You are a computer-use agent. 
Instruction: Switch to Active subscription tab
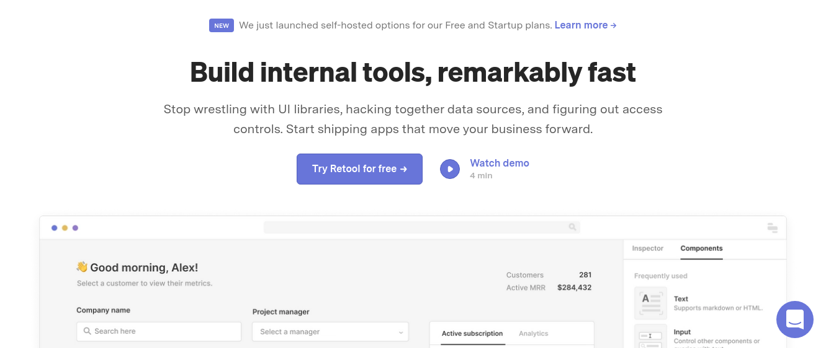(472, 333)
